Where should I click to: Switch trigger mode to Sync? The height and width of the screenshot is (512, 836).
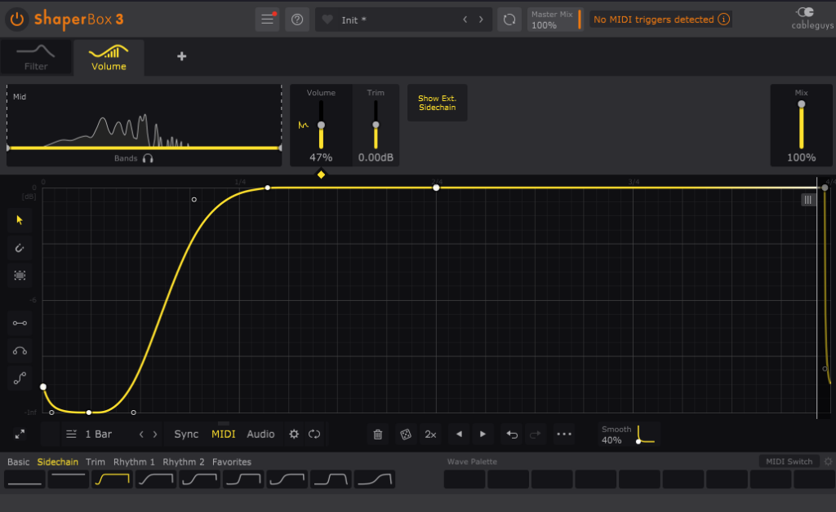pos(186,435)
